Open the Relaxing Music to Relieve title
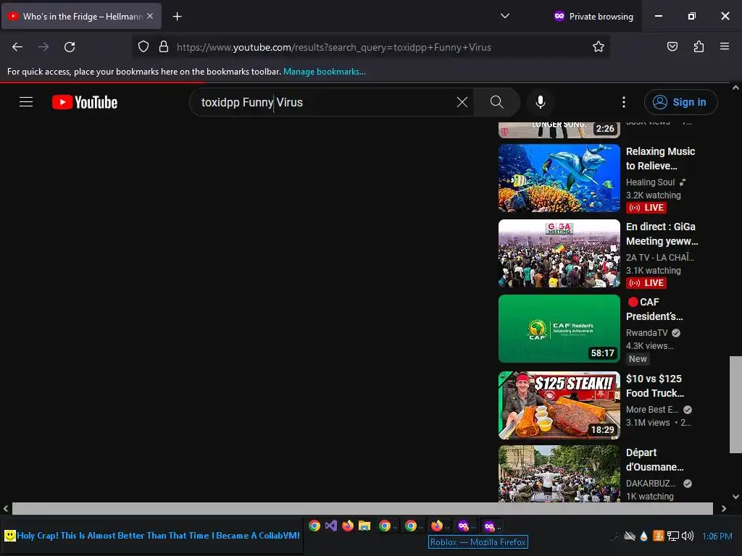742x556 pixels. (660, 159)
